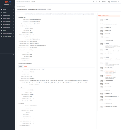Click the Exception Handling sidebar icon
The height and width of the screenshot is (130, 121).
click(2, 18)
